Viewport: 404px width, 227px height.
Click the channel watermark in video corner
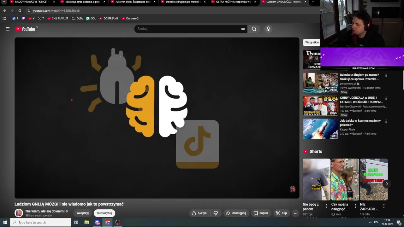click(x=293, y=189)
